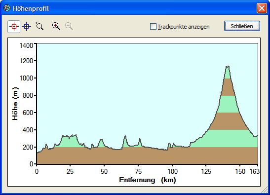Close the Höhenprofil window with X
This screenshot has width=270, height=195.
[x=262, y=8]
